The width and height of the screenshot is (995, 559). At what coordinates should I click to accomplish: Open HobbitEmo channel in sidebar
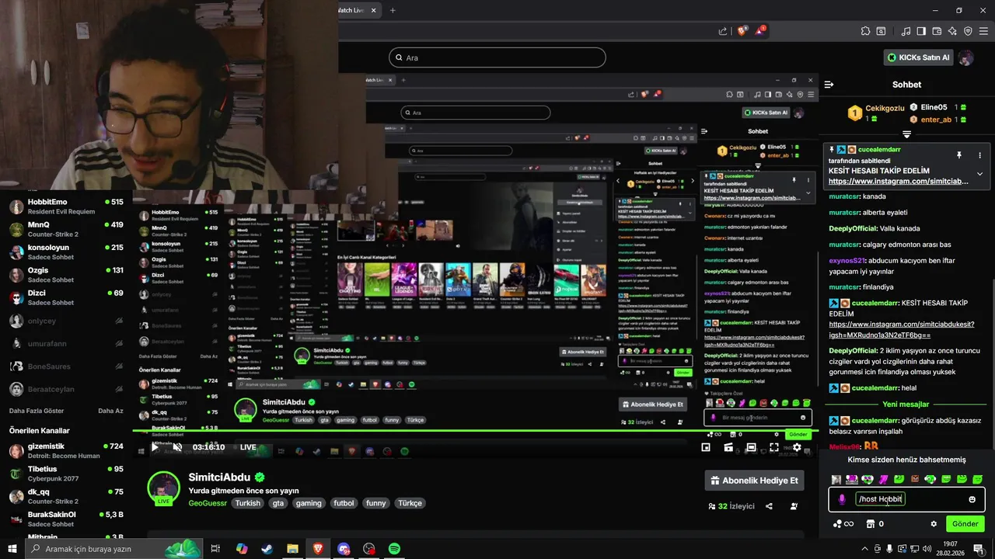pyautogui.click(x=66, y=207)
